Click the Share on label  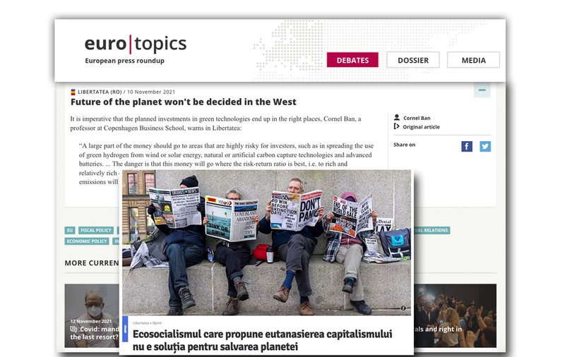pos(404,145)
